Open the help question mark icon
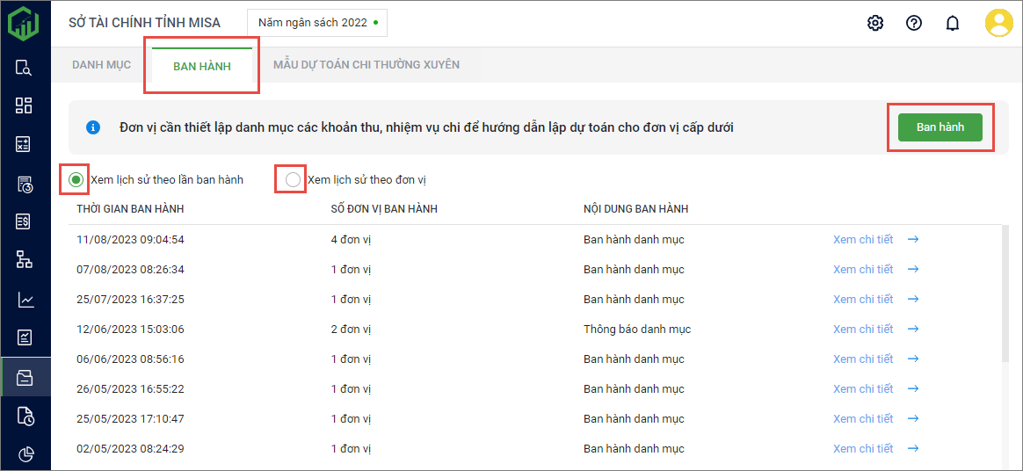 (x=913, y=23)
